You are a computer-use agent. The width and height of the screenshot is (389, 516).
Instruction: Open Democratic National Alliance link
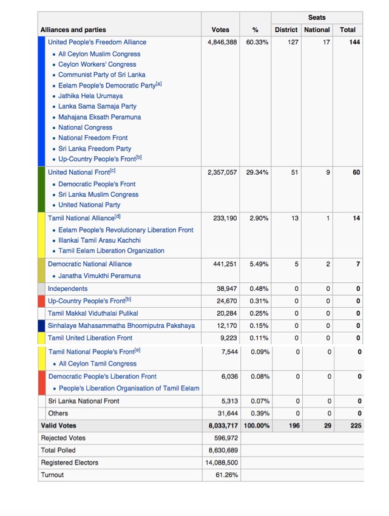coord(90,264)
